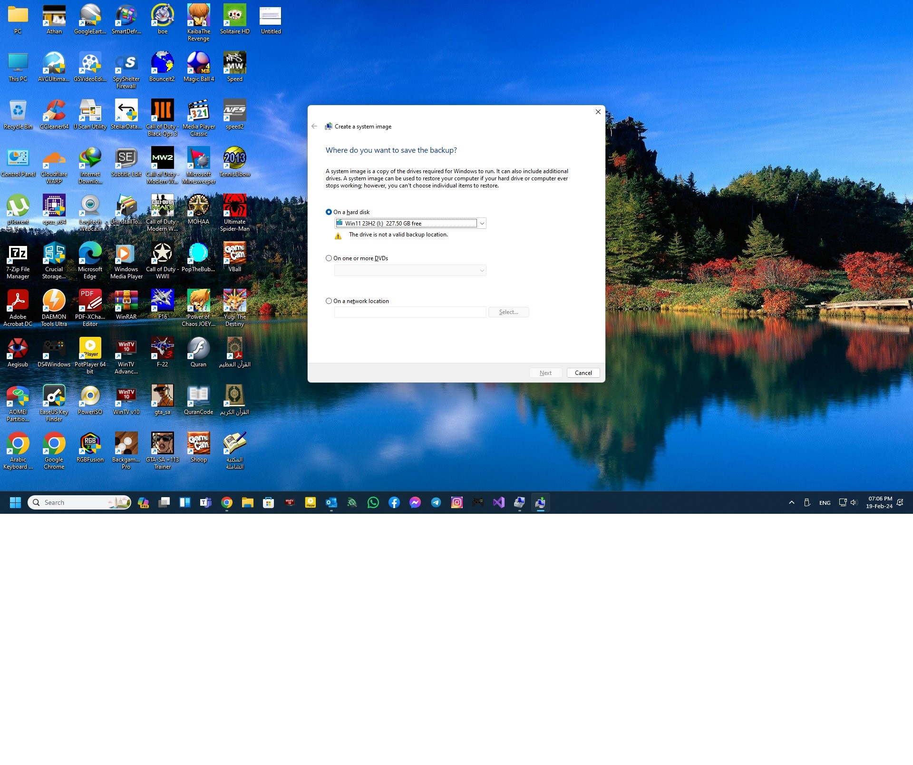Screen dimensions: 913x765
Task: Choose 'On one or more DVDs' option
Action: click(329, 258)
